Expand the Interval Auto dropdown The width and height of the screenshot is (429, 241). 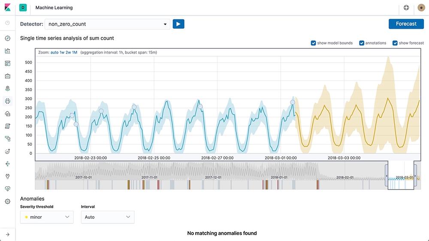(x=108, y=217)
